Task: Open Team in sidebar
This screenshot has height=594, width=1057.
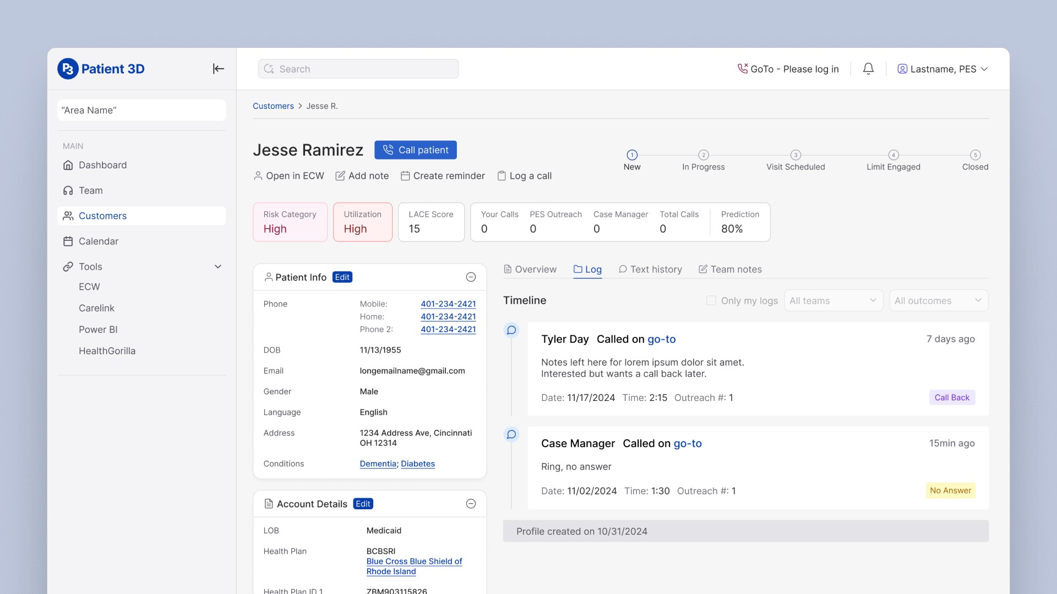Action: pyautogui.click(x=141, y=190)
